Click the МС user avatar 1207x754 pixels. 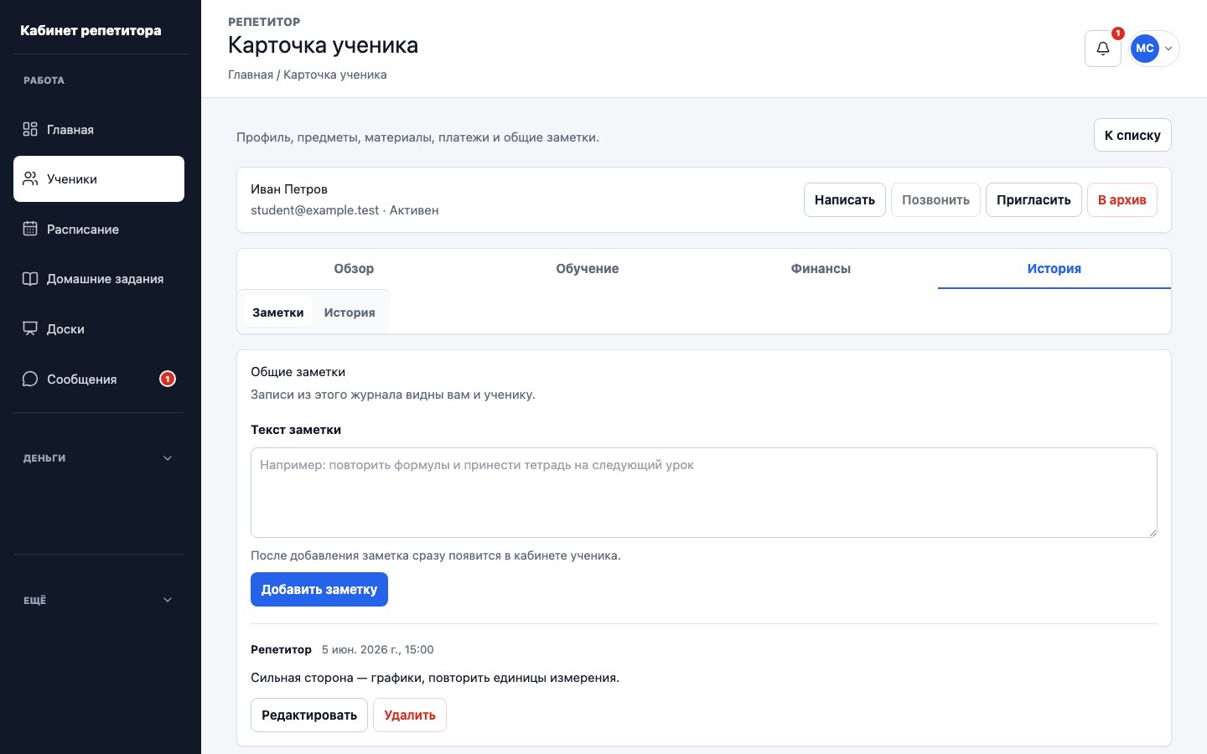pyautogui.click(x=1145, y=49)
